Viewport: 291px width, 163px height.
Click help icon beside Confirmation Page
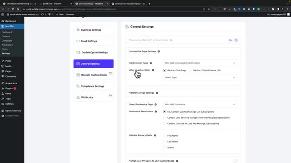click(151, 63)
